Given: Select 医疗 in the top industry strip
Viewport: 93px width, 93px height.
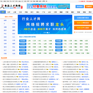Looking at the screenshot, I should pos(28,1).
